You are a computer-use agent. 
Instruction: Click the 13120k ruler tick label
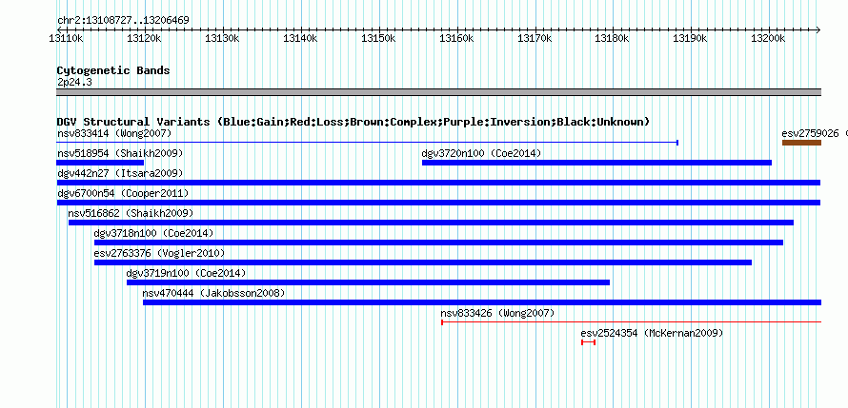[x=145, y=38]
